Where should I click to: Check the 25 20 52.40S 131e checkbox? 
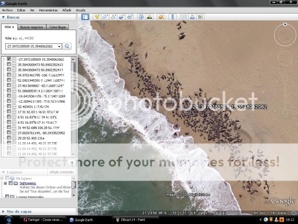click(x=9, y=138)
